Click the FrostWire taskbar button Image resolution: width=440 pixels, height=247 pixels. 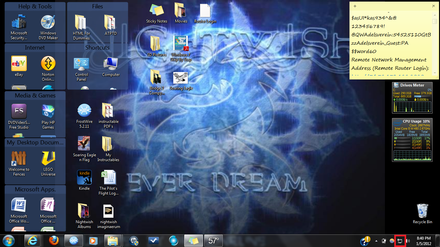[74, 241]
